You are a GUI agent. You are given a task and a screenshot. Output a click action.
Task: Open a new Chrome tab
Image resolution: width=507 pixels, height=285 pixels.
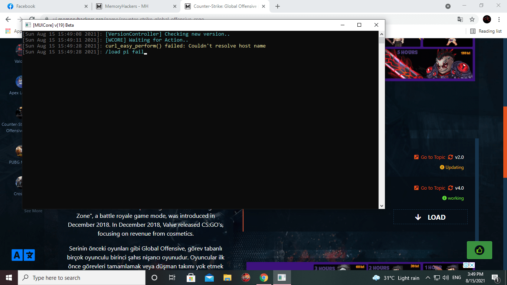tap(278, 6)
